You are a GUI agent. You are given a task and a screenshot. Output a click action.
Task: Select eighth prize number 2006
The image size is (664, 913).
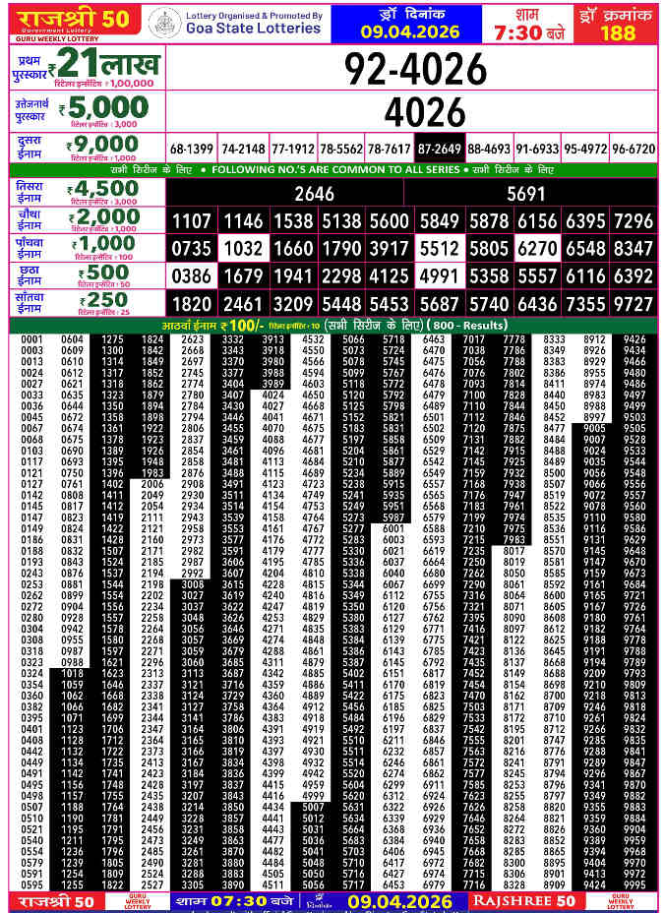click(152, 484)
